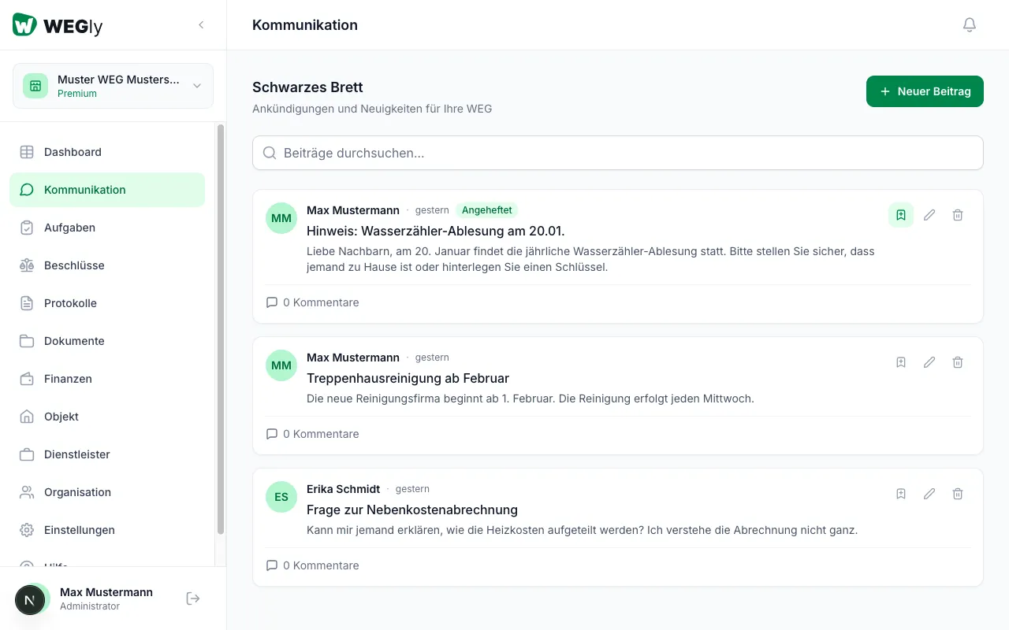Screen dimensions: 1009x630
Task: Open the Muster WEG property selector dropdown
Action: tap(113, 86)
